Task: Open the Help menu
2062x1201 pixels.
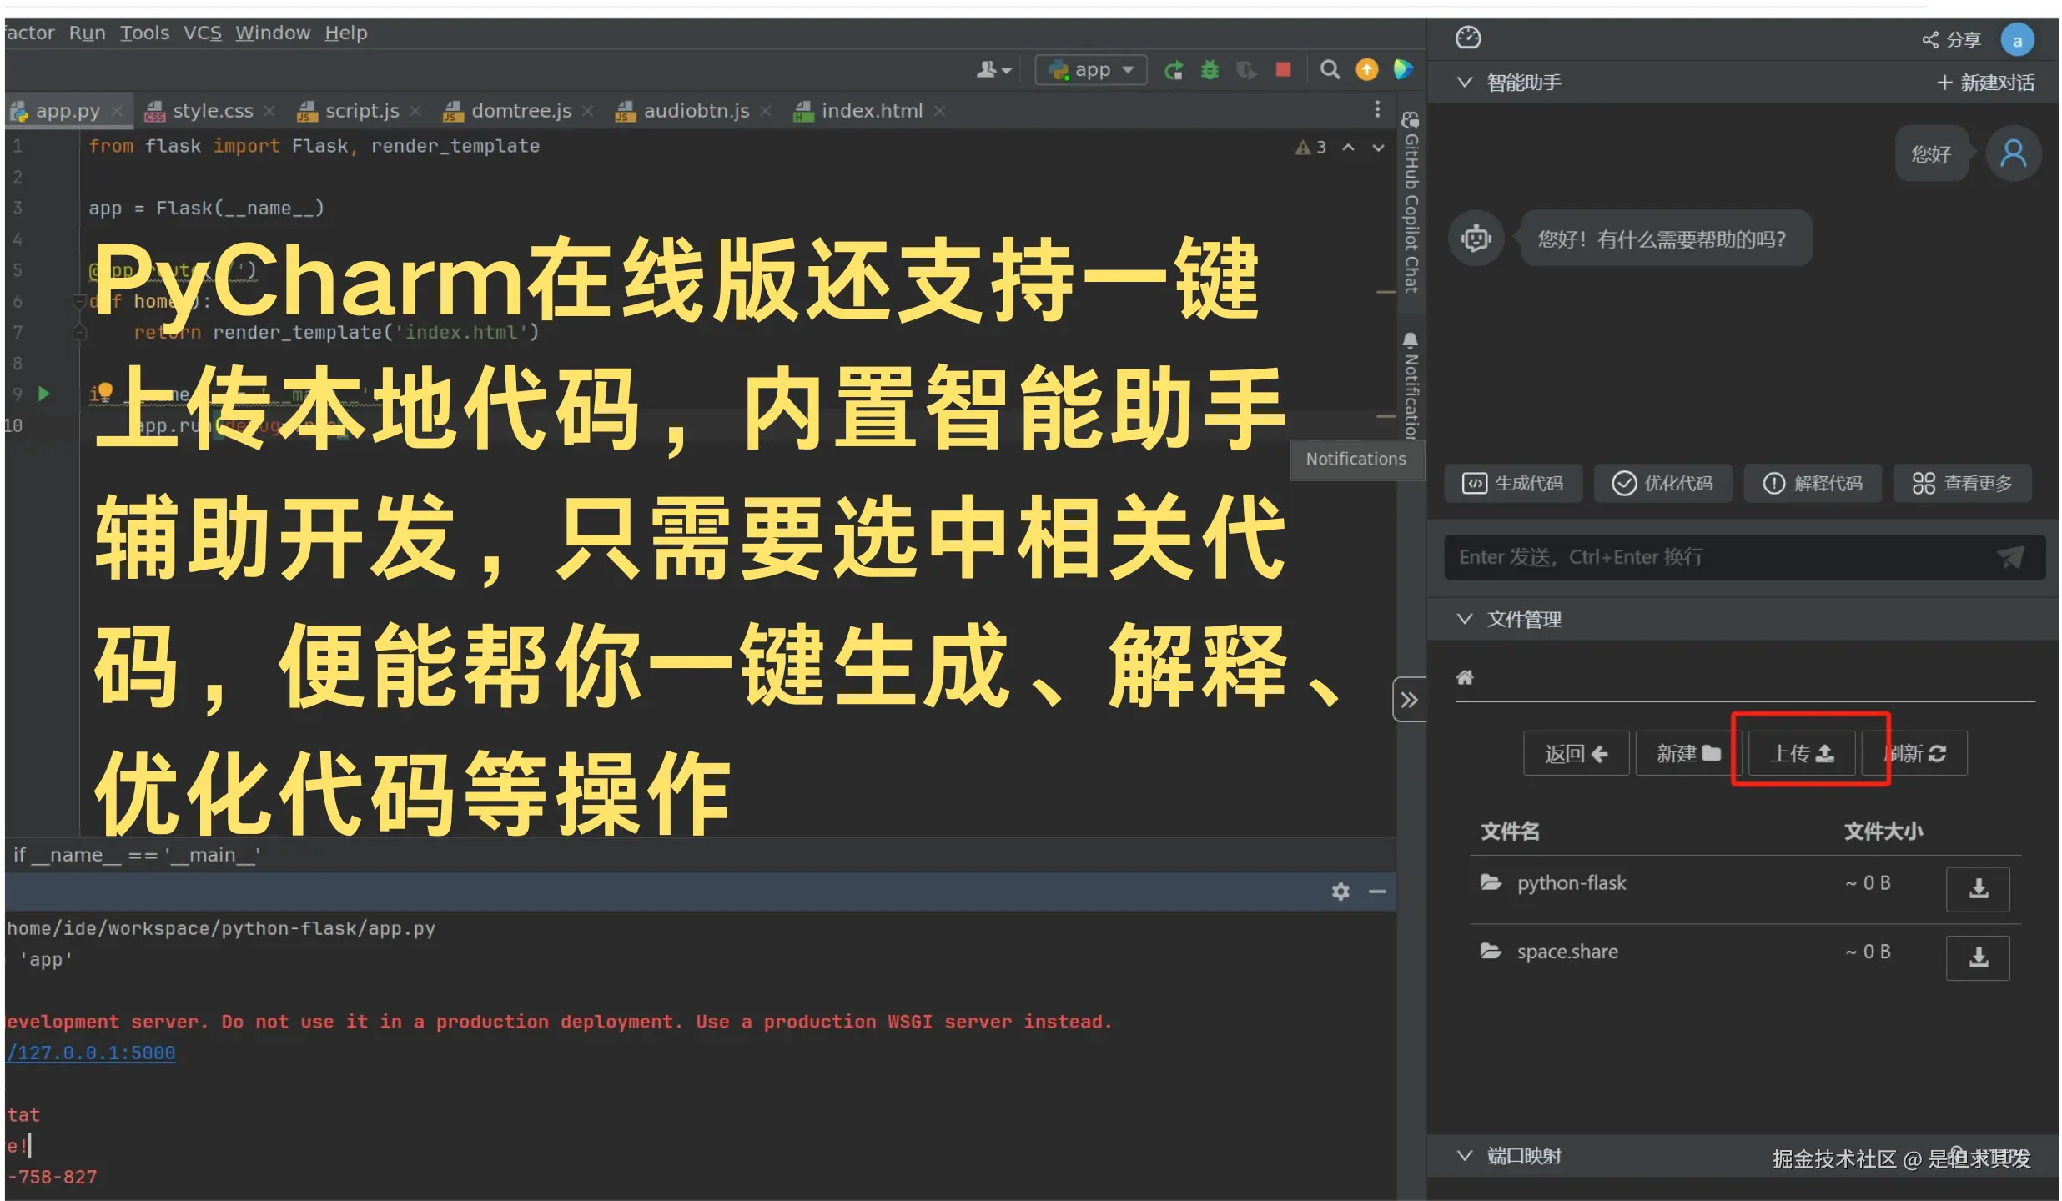Action: click(x=346, y=33)
